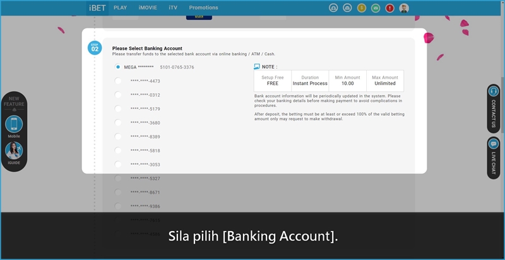Select the MEGA 5101-0765-3376 bank account
The width and height of the screenshot is (505, 260).
click(118, 67)
